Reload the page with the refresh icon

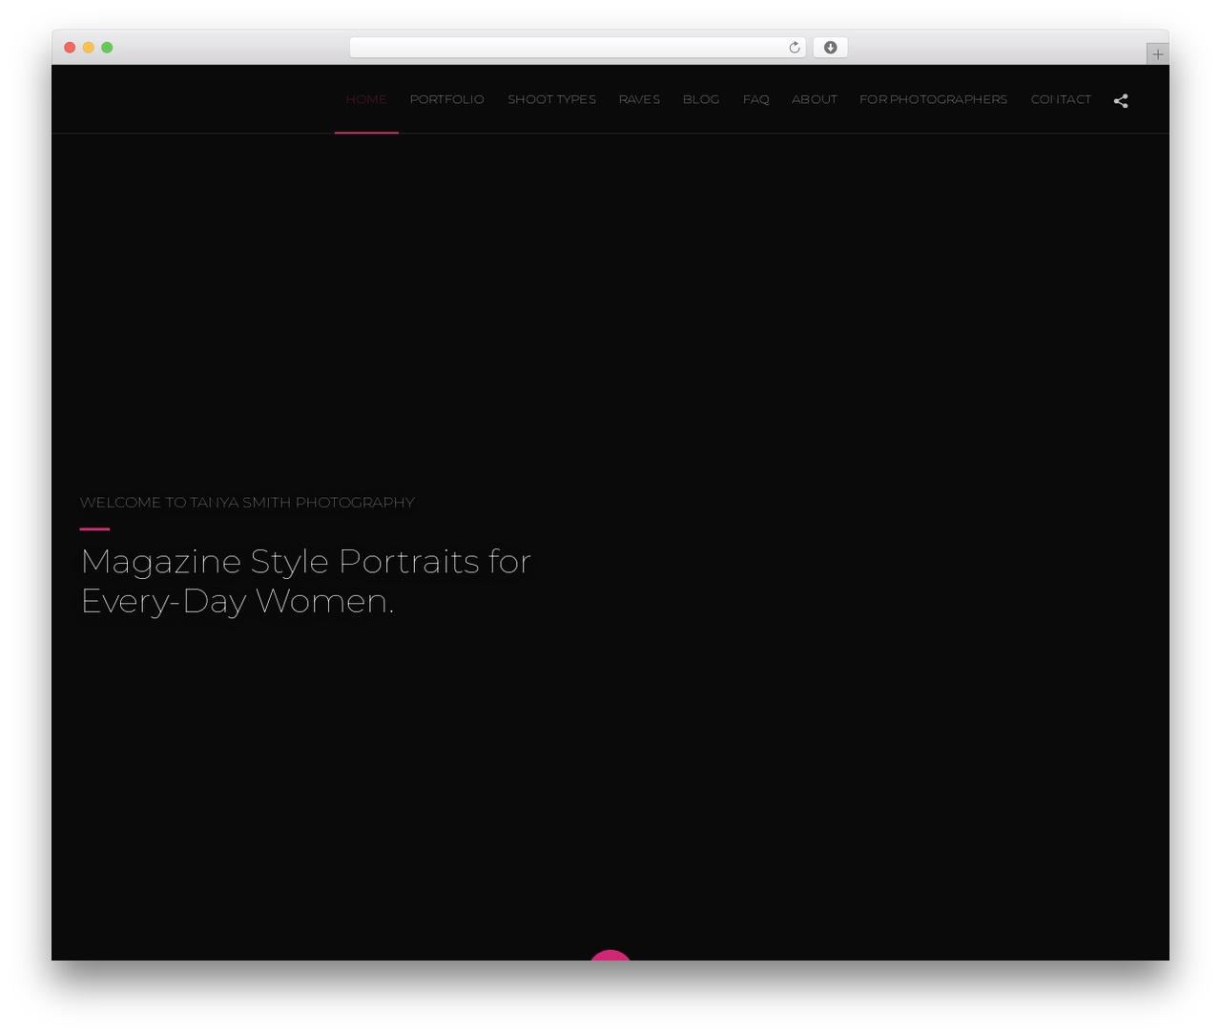coord(795,48)
